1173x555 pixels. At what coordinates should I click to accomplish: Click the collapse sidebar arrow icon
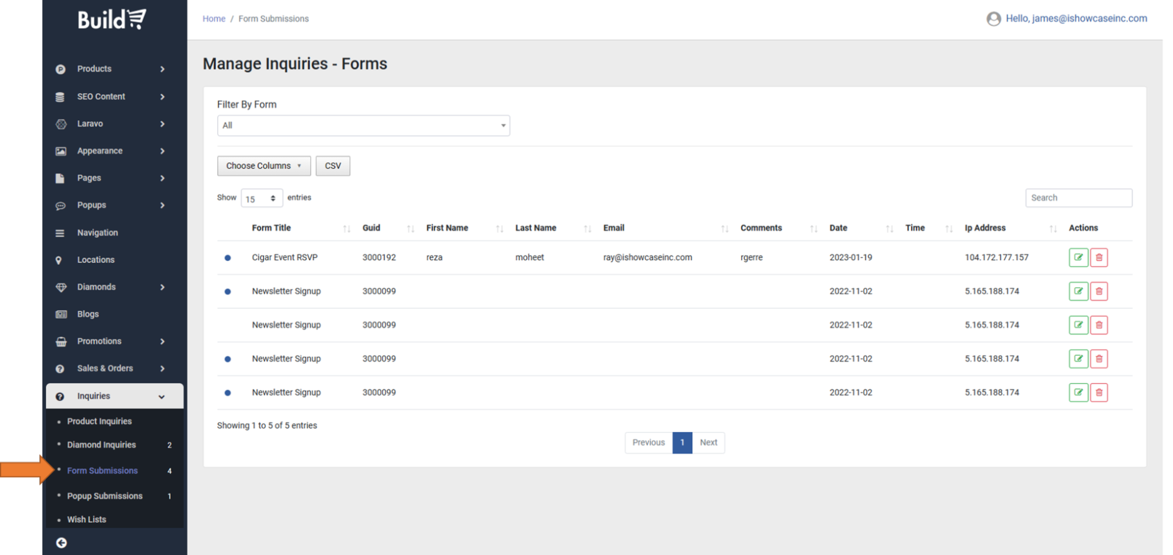pos(61,543)
